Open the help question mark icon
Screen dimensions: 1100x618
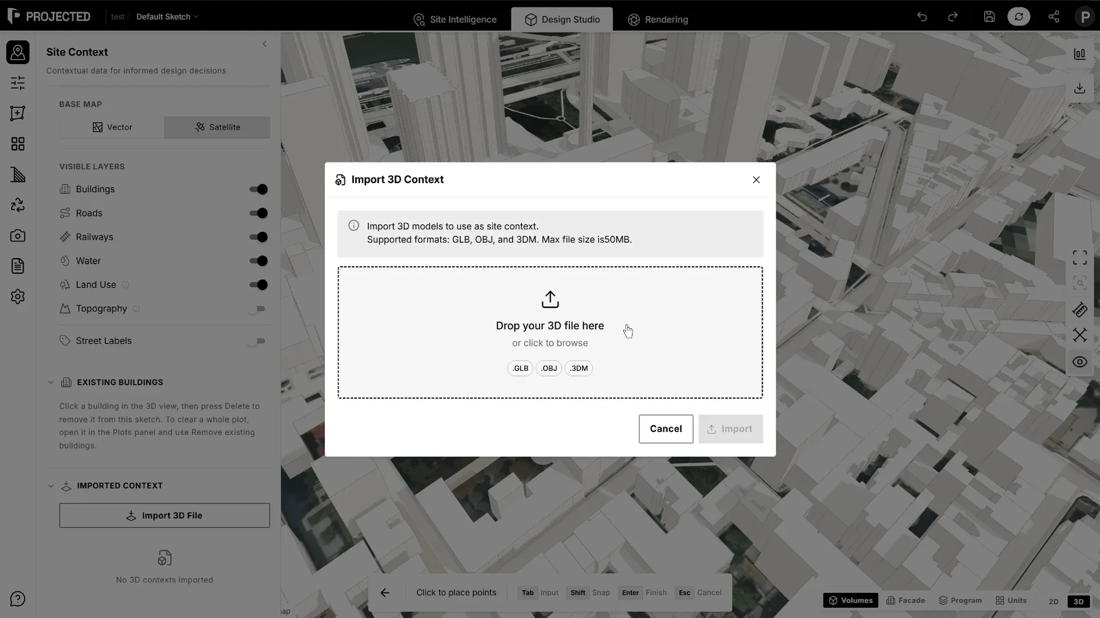tap(18, 599)
